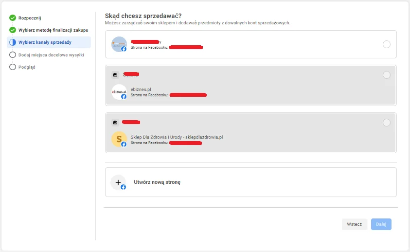This screenshot has width=410, height=252.
Task: Click the yellow S avatar of Sklep Dla Zdrowia
Action: [x=119, y=139]
